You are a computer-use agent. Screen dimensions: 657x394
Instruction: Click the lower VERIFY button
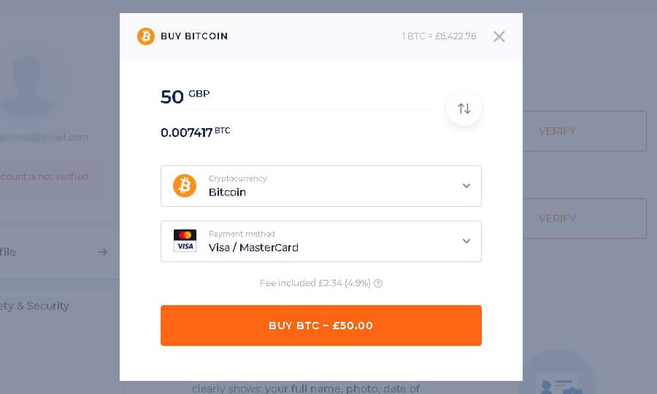click(584, 218)
